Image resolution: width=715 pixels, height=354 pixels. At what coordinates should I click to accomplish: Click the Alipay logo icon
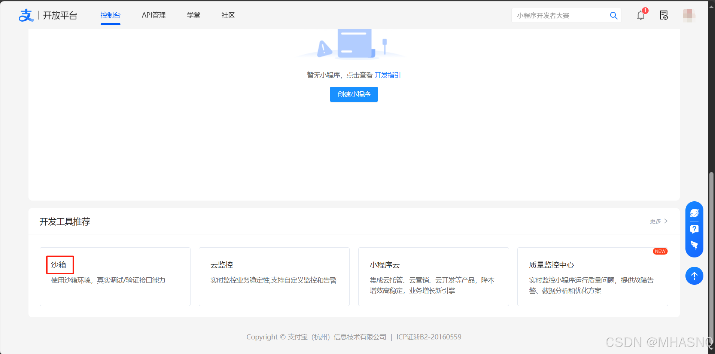point(26,15)
